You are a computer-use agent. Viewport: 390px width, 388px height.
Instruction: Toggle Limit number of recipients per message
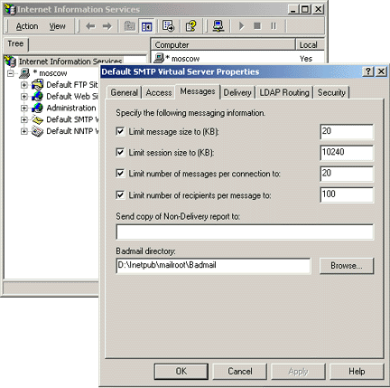click(120, 195)
